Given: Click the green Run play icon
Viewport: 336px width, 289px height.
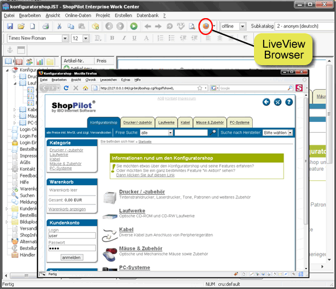Looking at the screenshot, I should 134,26.
